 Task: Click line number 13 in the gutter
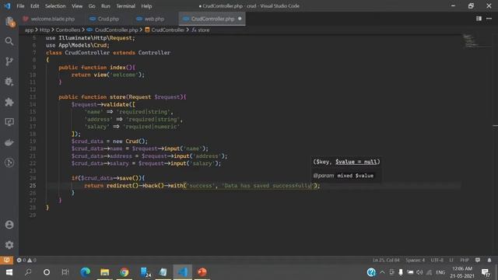click(x=33, y=96)
